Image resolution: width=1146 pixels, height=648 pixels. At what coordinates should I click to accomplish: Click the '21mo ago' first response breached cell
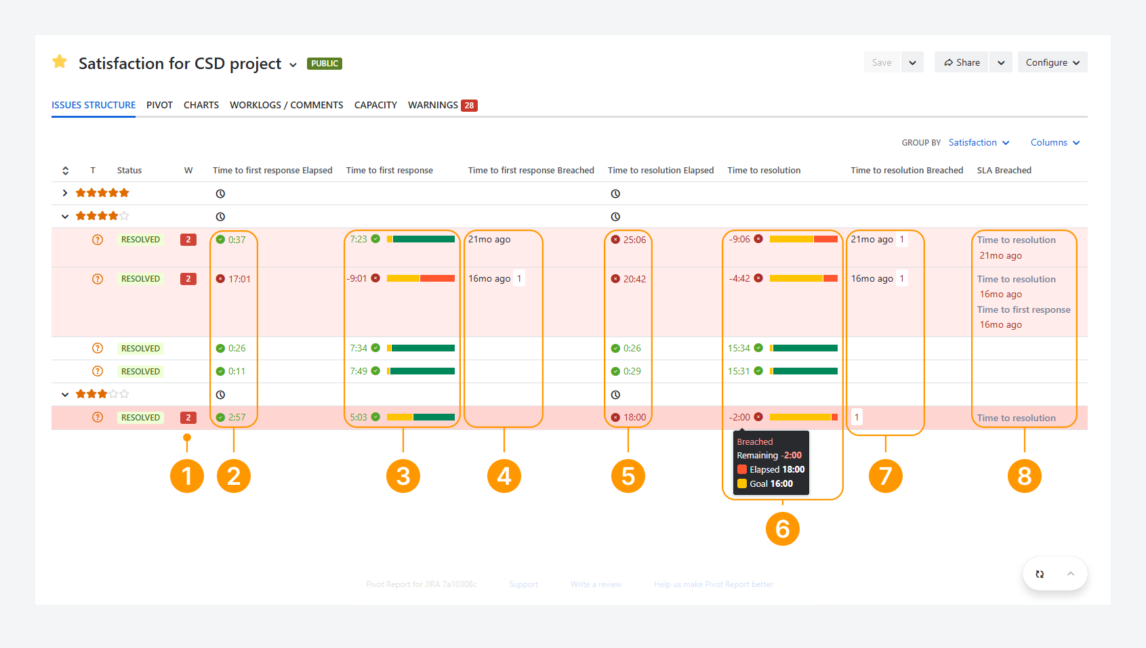489,240
